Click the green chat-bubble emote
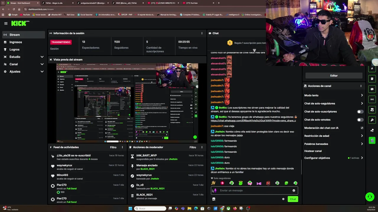This screenshot has width=378, height=212. click(286, 183)
